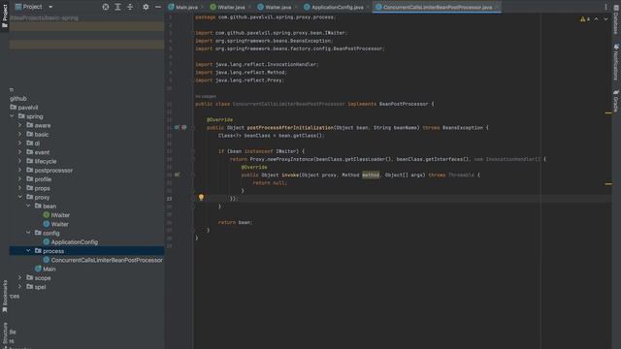Screen dimensions: 621x349
Task: Click the gutter override icon beside invoke method
Action: (177, 174)
